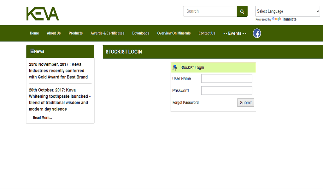The width and height of the screenshot is (323, 189).
Task: Open the 20th October 2017 news item
Action: (60, 100)
